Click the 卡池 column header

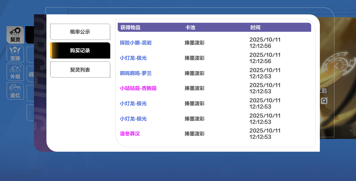pyautogui.click(x=190, y=28)
